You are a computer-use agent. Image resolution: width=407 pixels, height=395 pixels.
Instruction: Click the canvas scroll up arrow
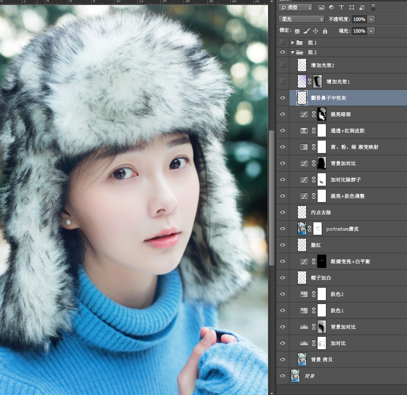coord(272,2)
